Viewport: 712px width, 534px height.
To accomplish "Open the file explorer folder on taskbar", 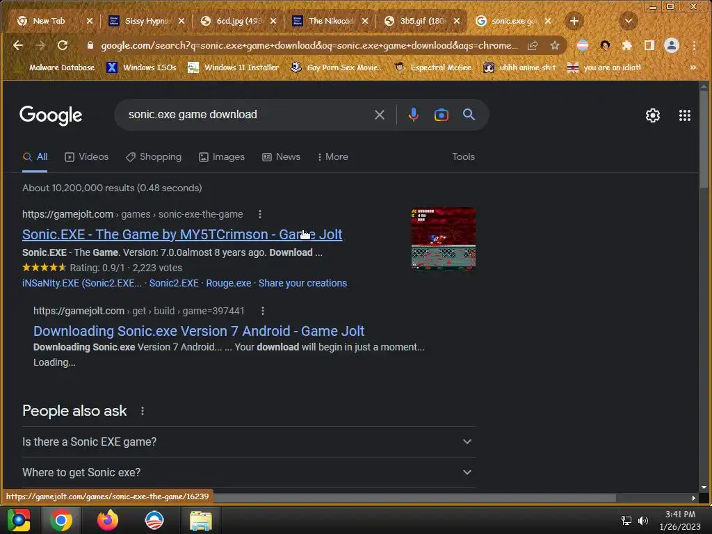I will click(201, 520).
